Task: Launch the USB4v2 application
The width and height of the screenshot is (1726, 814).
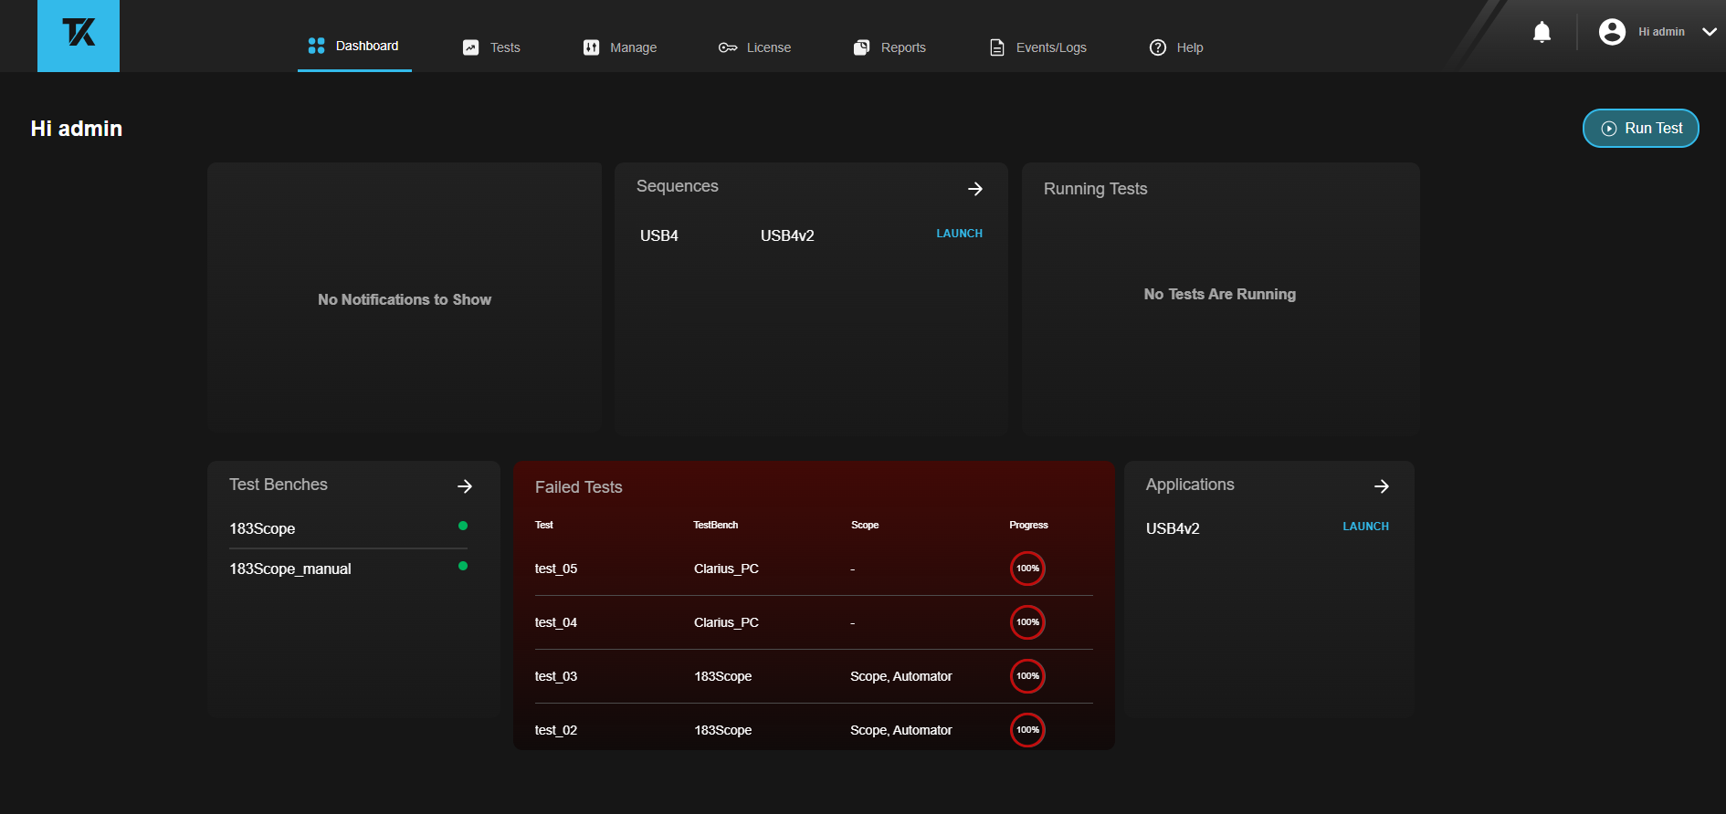Action: (1365, 527)
